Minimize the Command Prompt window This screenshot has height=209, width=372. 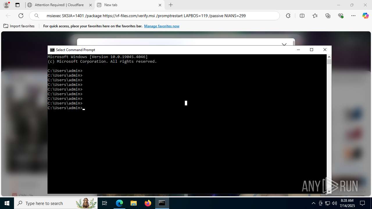pos(298,50)
